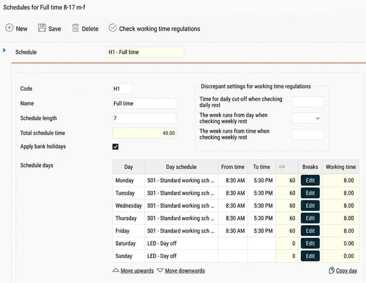The height and width of the screenshot is (283, 366).
Task: Focus the Schedule length field
Action: tap(144, 118)
